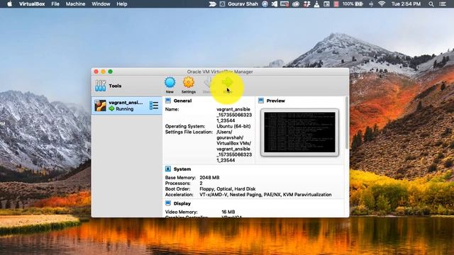This screenshot has width=454, height=255.
Task: Click the Display section monitor icon
Action: tap(168, 203)
